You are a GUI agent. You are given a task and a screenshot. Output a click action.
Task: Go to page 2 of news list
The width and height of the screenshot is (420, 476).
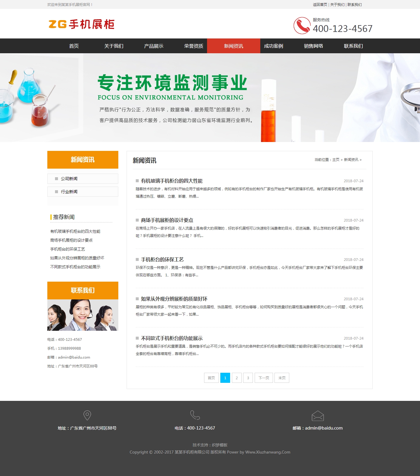237,378
